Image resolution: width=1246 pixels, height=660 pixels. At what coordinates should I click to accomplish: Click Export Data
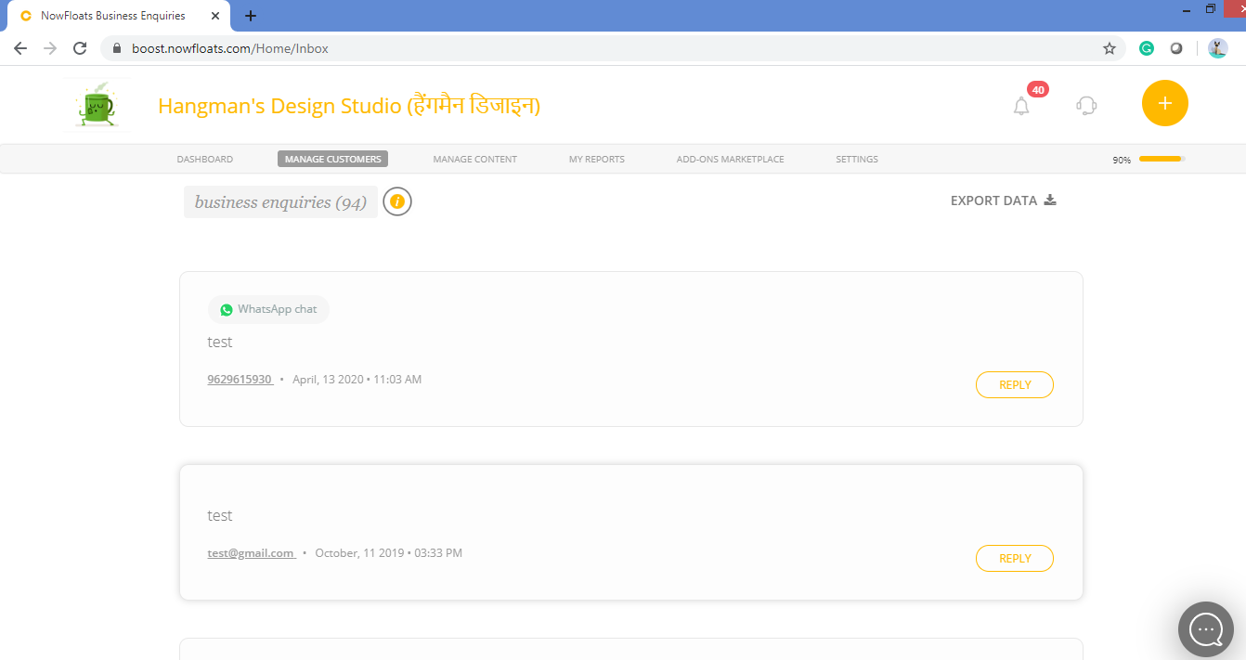point(1004,201)
